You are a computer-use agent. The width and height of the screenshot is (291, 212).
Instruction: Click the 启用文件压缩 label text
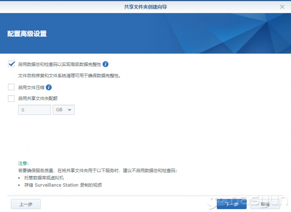coord(31,87)
